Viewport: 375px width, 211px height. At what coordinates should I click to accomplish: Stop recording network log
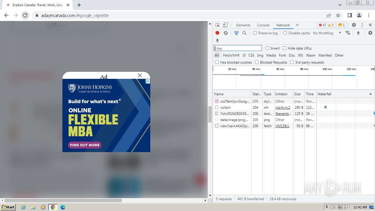tap(217, 33)
